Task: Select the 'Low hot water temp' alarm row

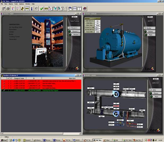Action: point(41,83)
